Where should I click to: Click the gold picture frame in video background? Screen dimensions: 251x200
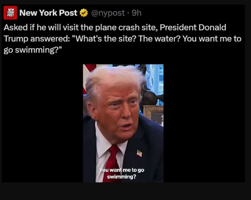click(x=154, y=114)
